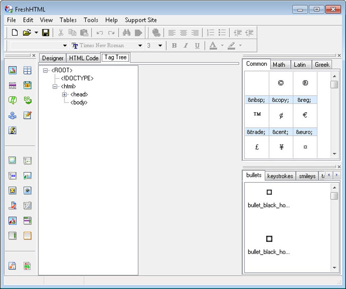
Task: Click the music note sound file icon
Action: (x=12, y=266)
